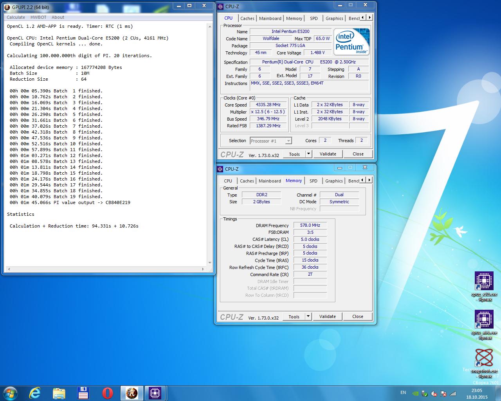Viewport: 501px width, 401px height.
Task: Click PI value output CB840E219 line
Action: (70, 202)
